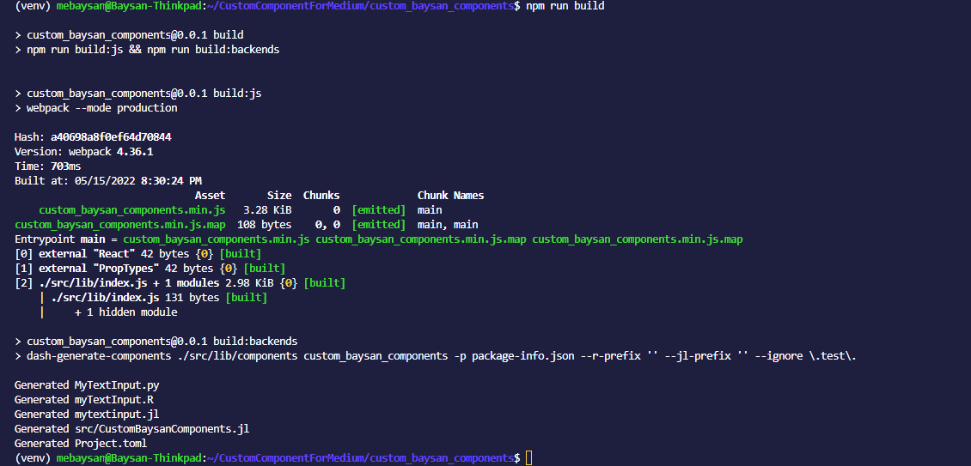Click 'custom_baysan_components.min.js' in asset table
The height and width of the screenshot is (466, 971).
132,210
